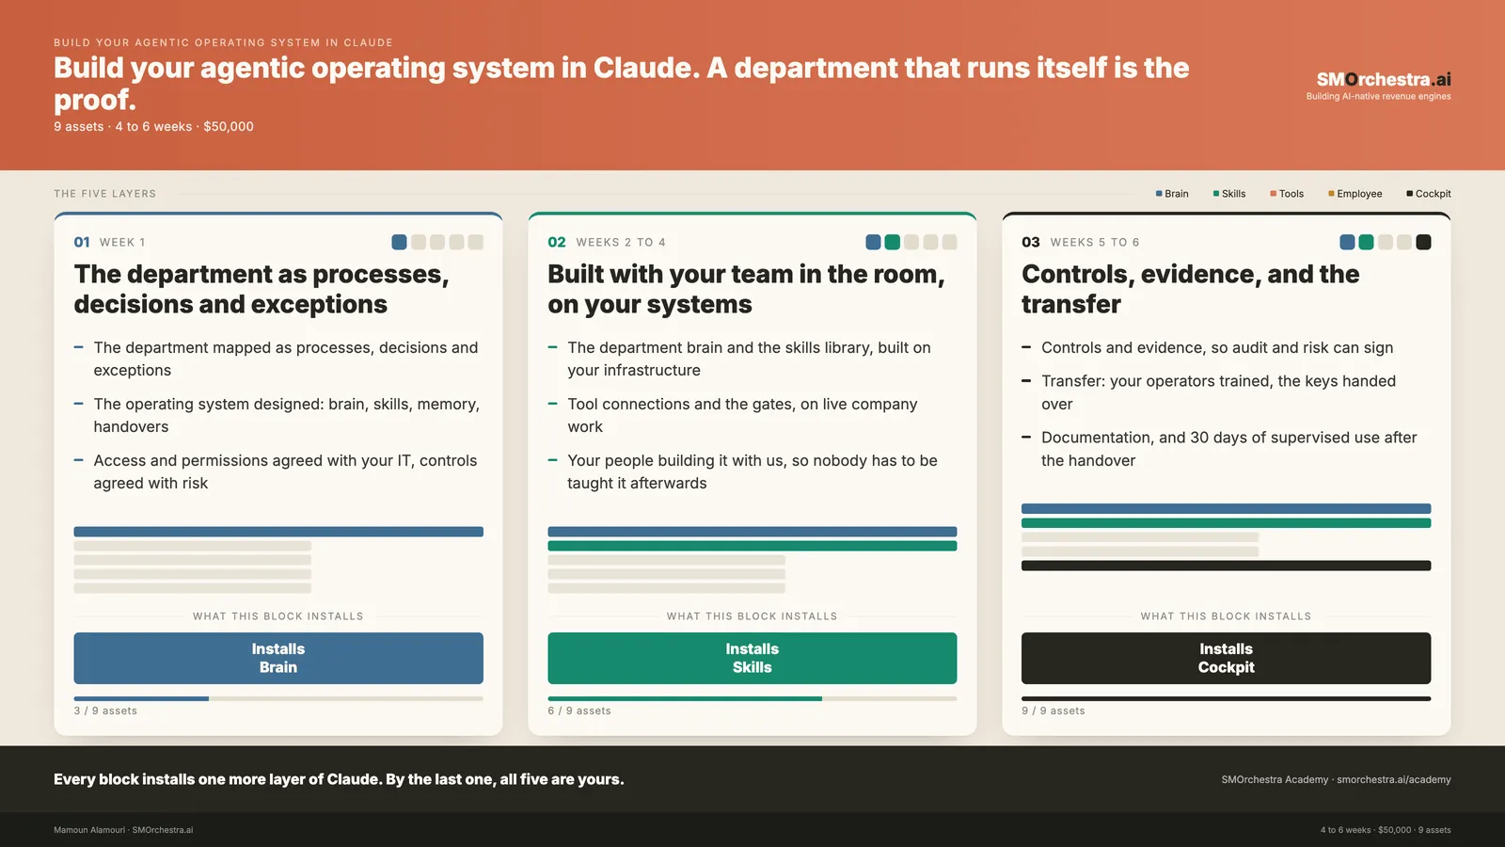Click bullet 'The department brain and the skills library'
The image size is (1505, 847).
click(749, 359)
